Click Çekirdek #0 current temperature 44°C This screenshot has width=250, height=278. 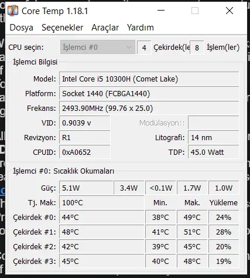(x=102, y=218)
